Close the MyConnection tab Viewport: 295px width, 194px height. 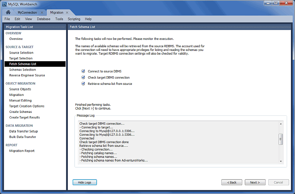click(42, 13)
